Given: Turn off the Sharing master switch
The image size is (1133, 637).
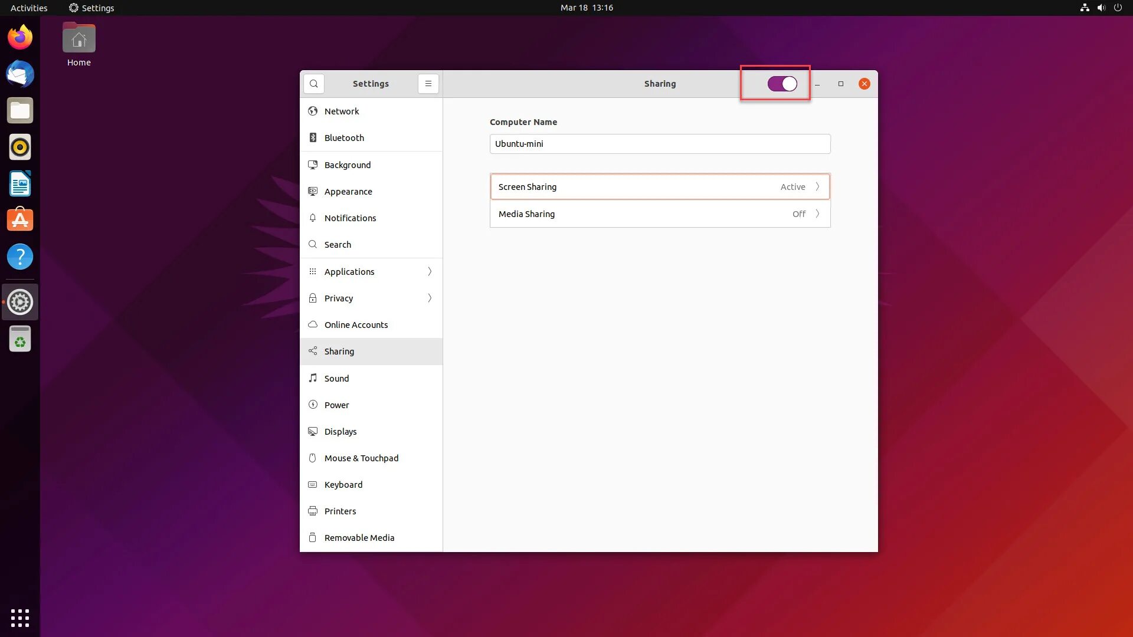Looking at the screenshot, I should coord(782,84).
